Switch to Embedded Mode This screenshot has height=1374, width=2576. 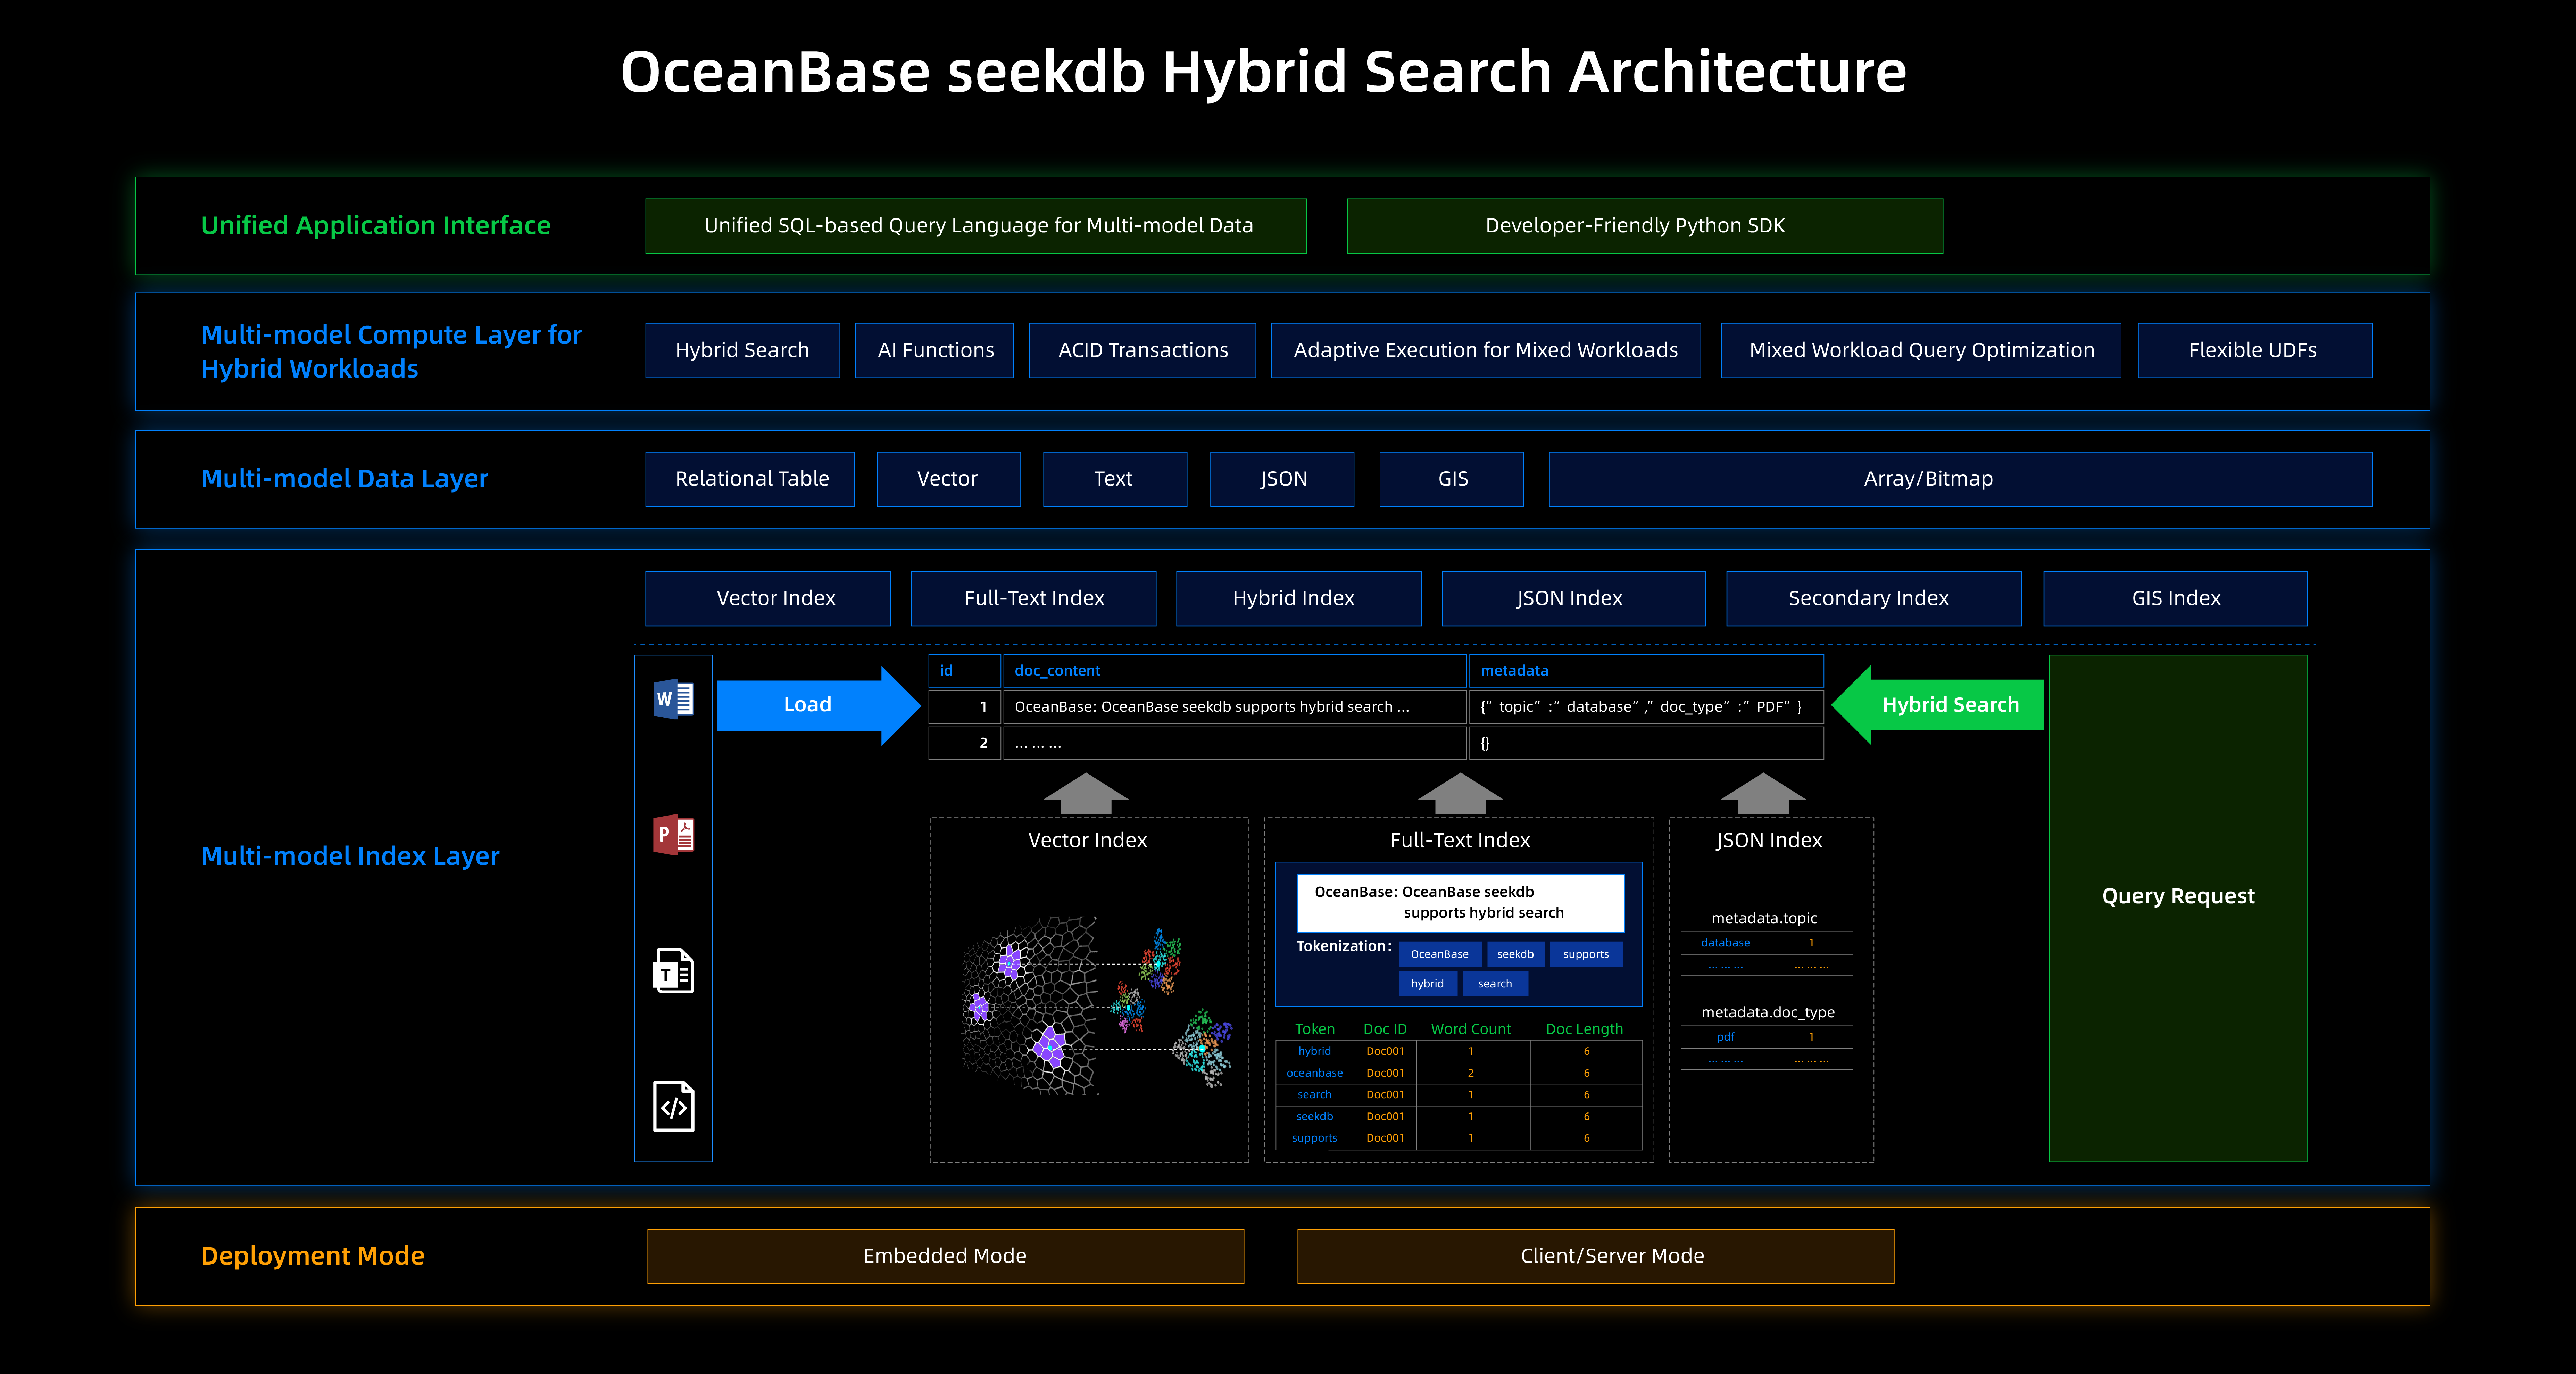point(944,1256)
